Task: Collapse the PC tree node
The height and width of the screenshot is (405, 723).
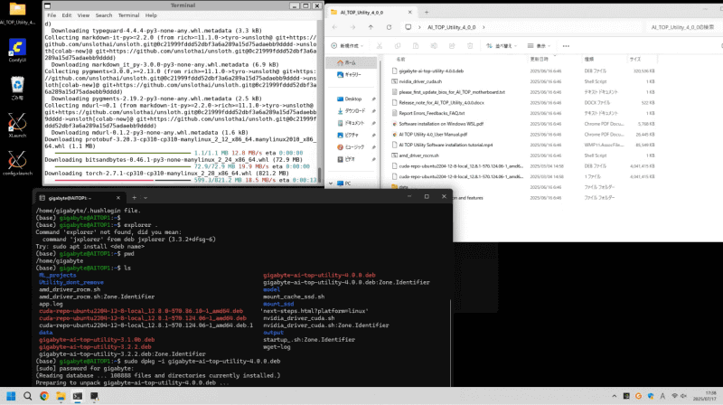Action: 331,184
